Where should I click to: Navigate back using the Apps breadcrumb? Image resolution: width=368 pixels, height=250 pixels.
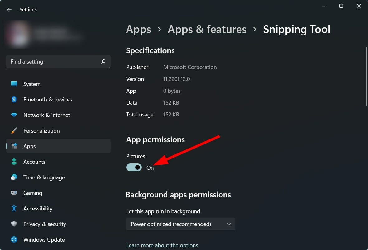pyautogui.click(x=138, y=29)
